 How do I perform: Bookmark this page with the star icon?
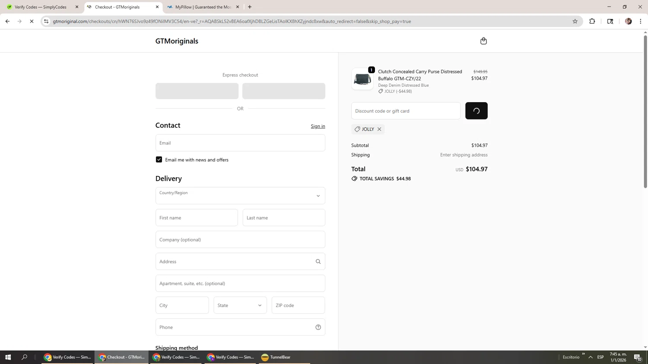575,21
